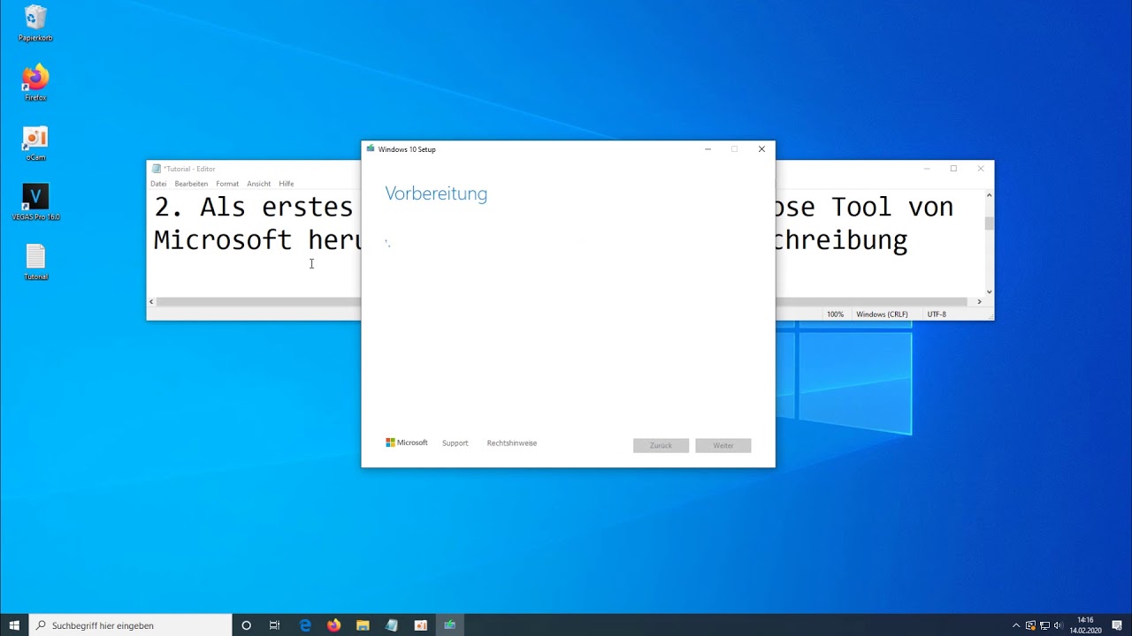The image size is (1132, 636).
Task: Click the Zurück button in Setup
Action: 661,445
